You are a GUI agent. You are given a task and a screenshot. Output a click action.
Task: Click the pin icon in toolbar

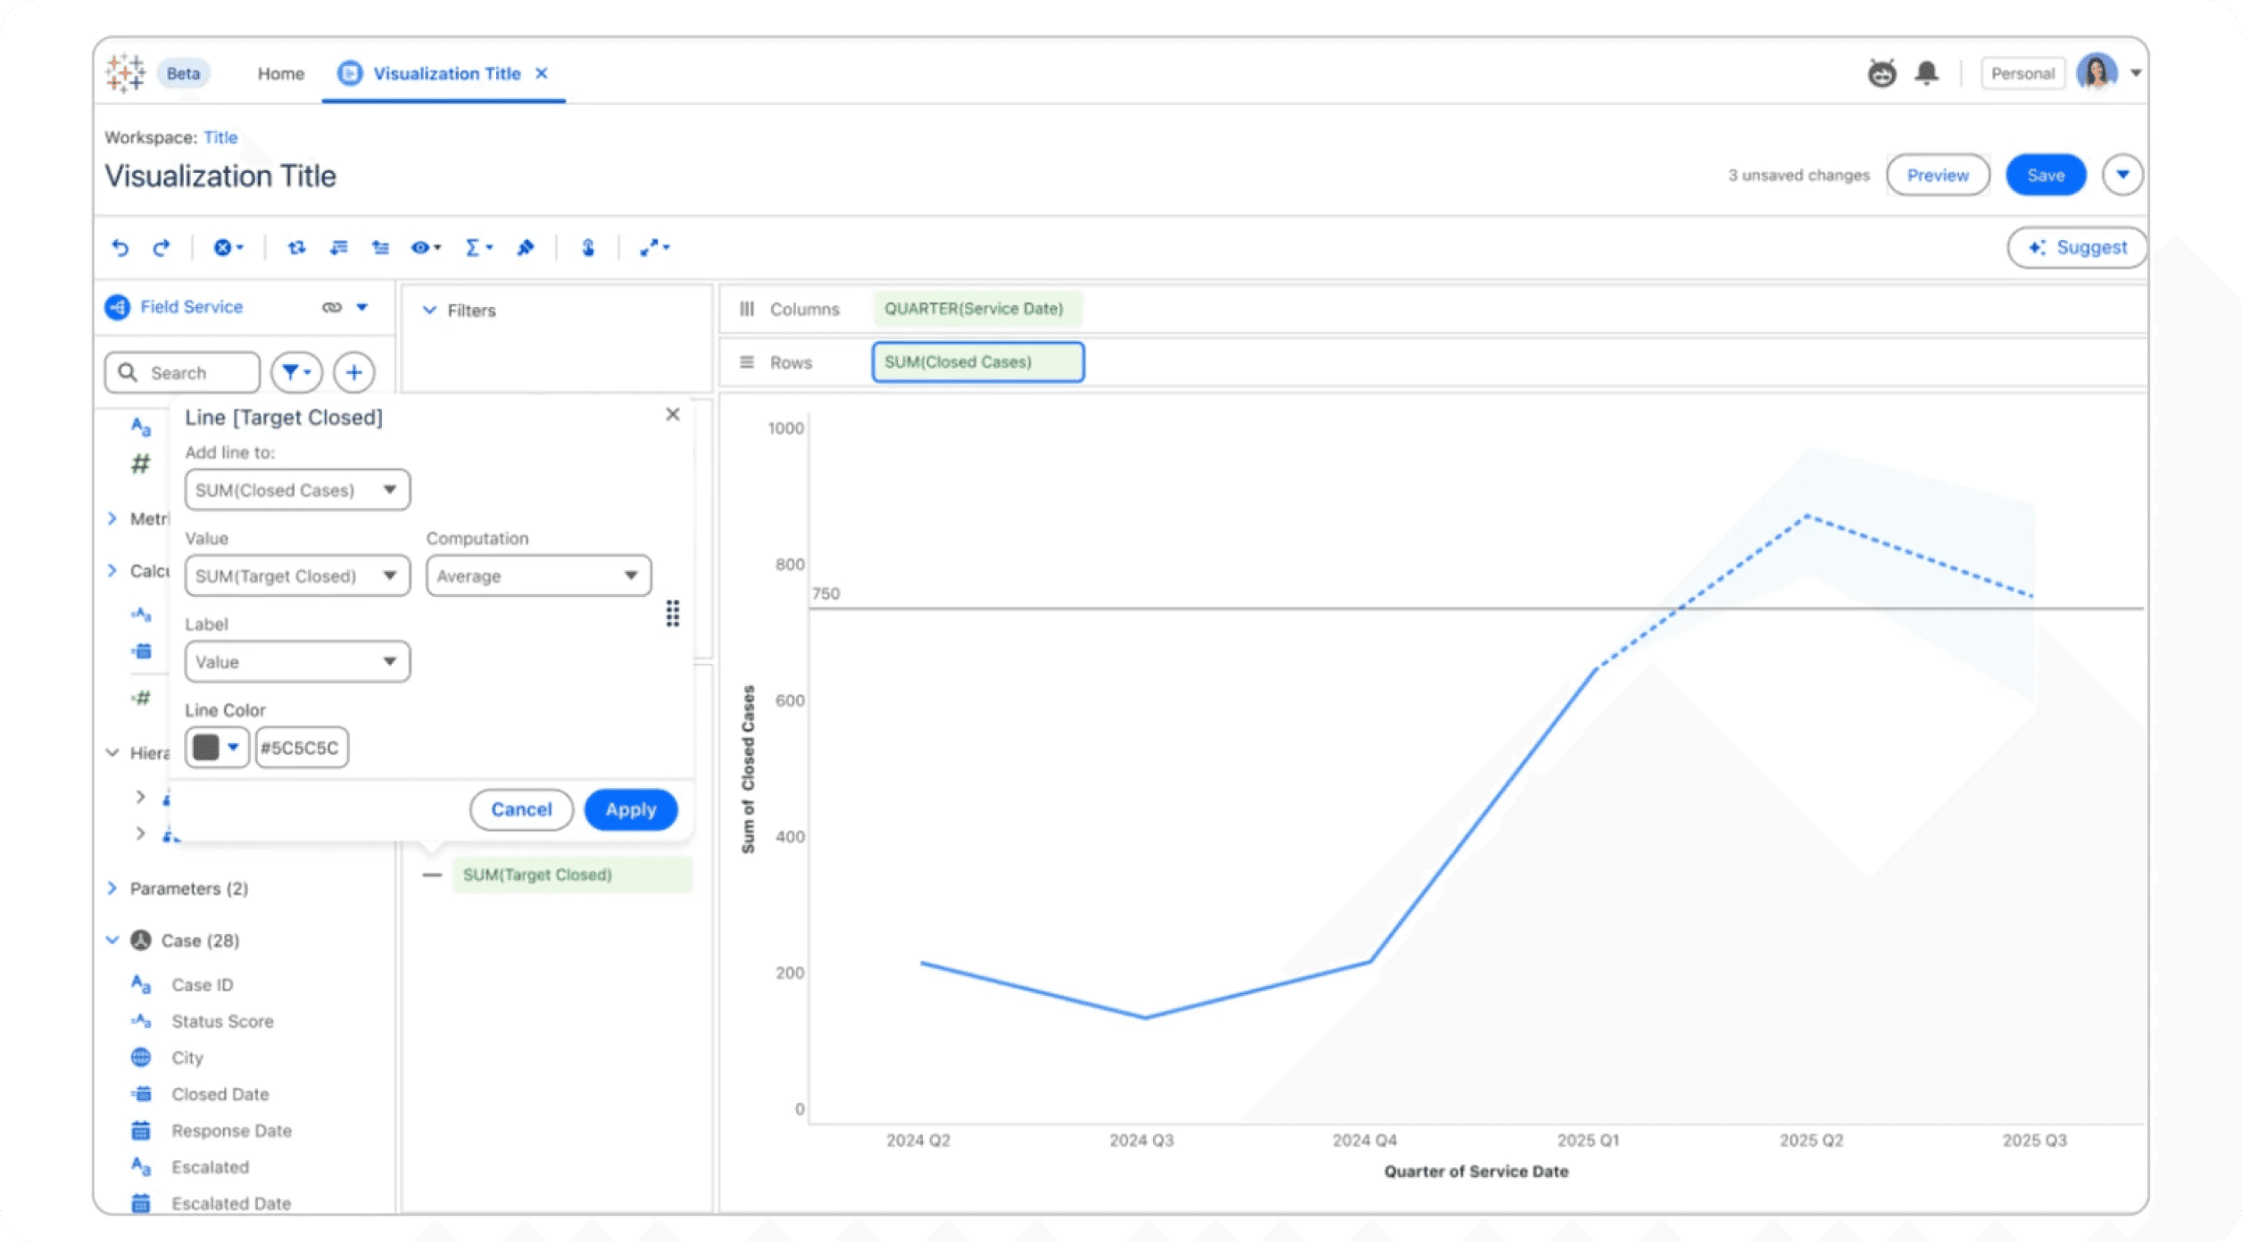526,247
